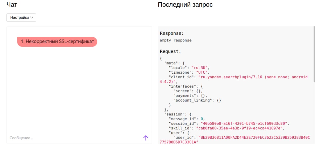Click the "interfaces" key
This screenshot has width=332, height=152.
[x=183, y=86]
